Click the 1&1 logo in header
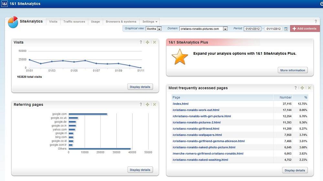Viewport: 323px width, 181px height. [x=4, y=4]
